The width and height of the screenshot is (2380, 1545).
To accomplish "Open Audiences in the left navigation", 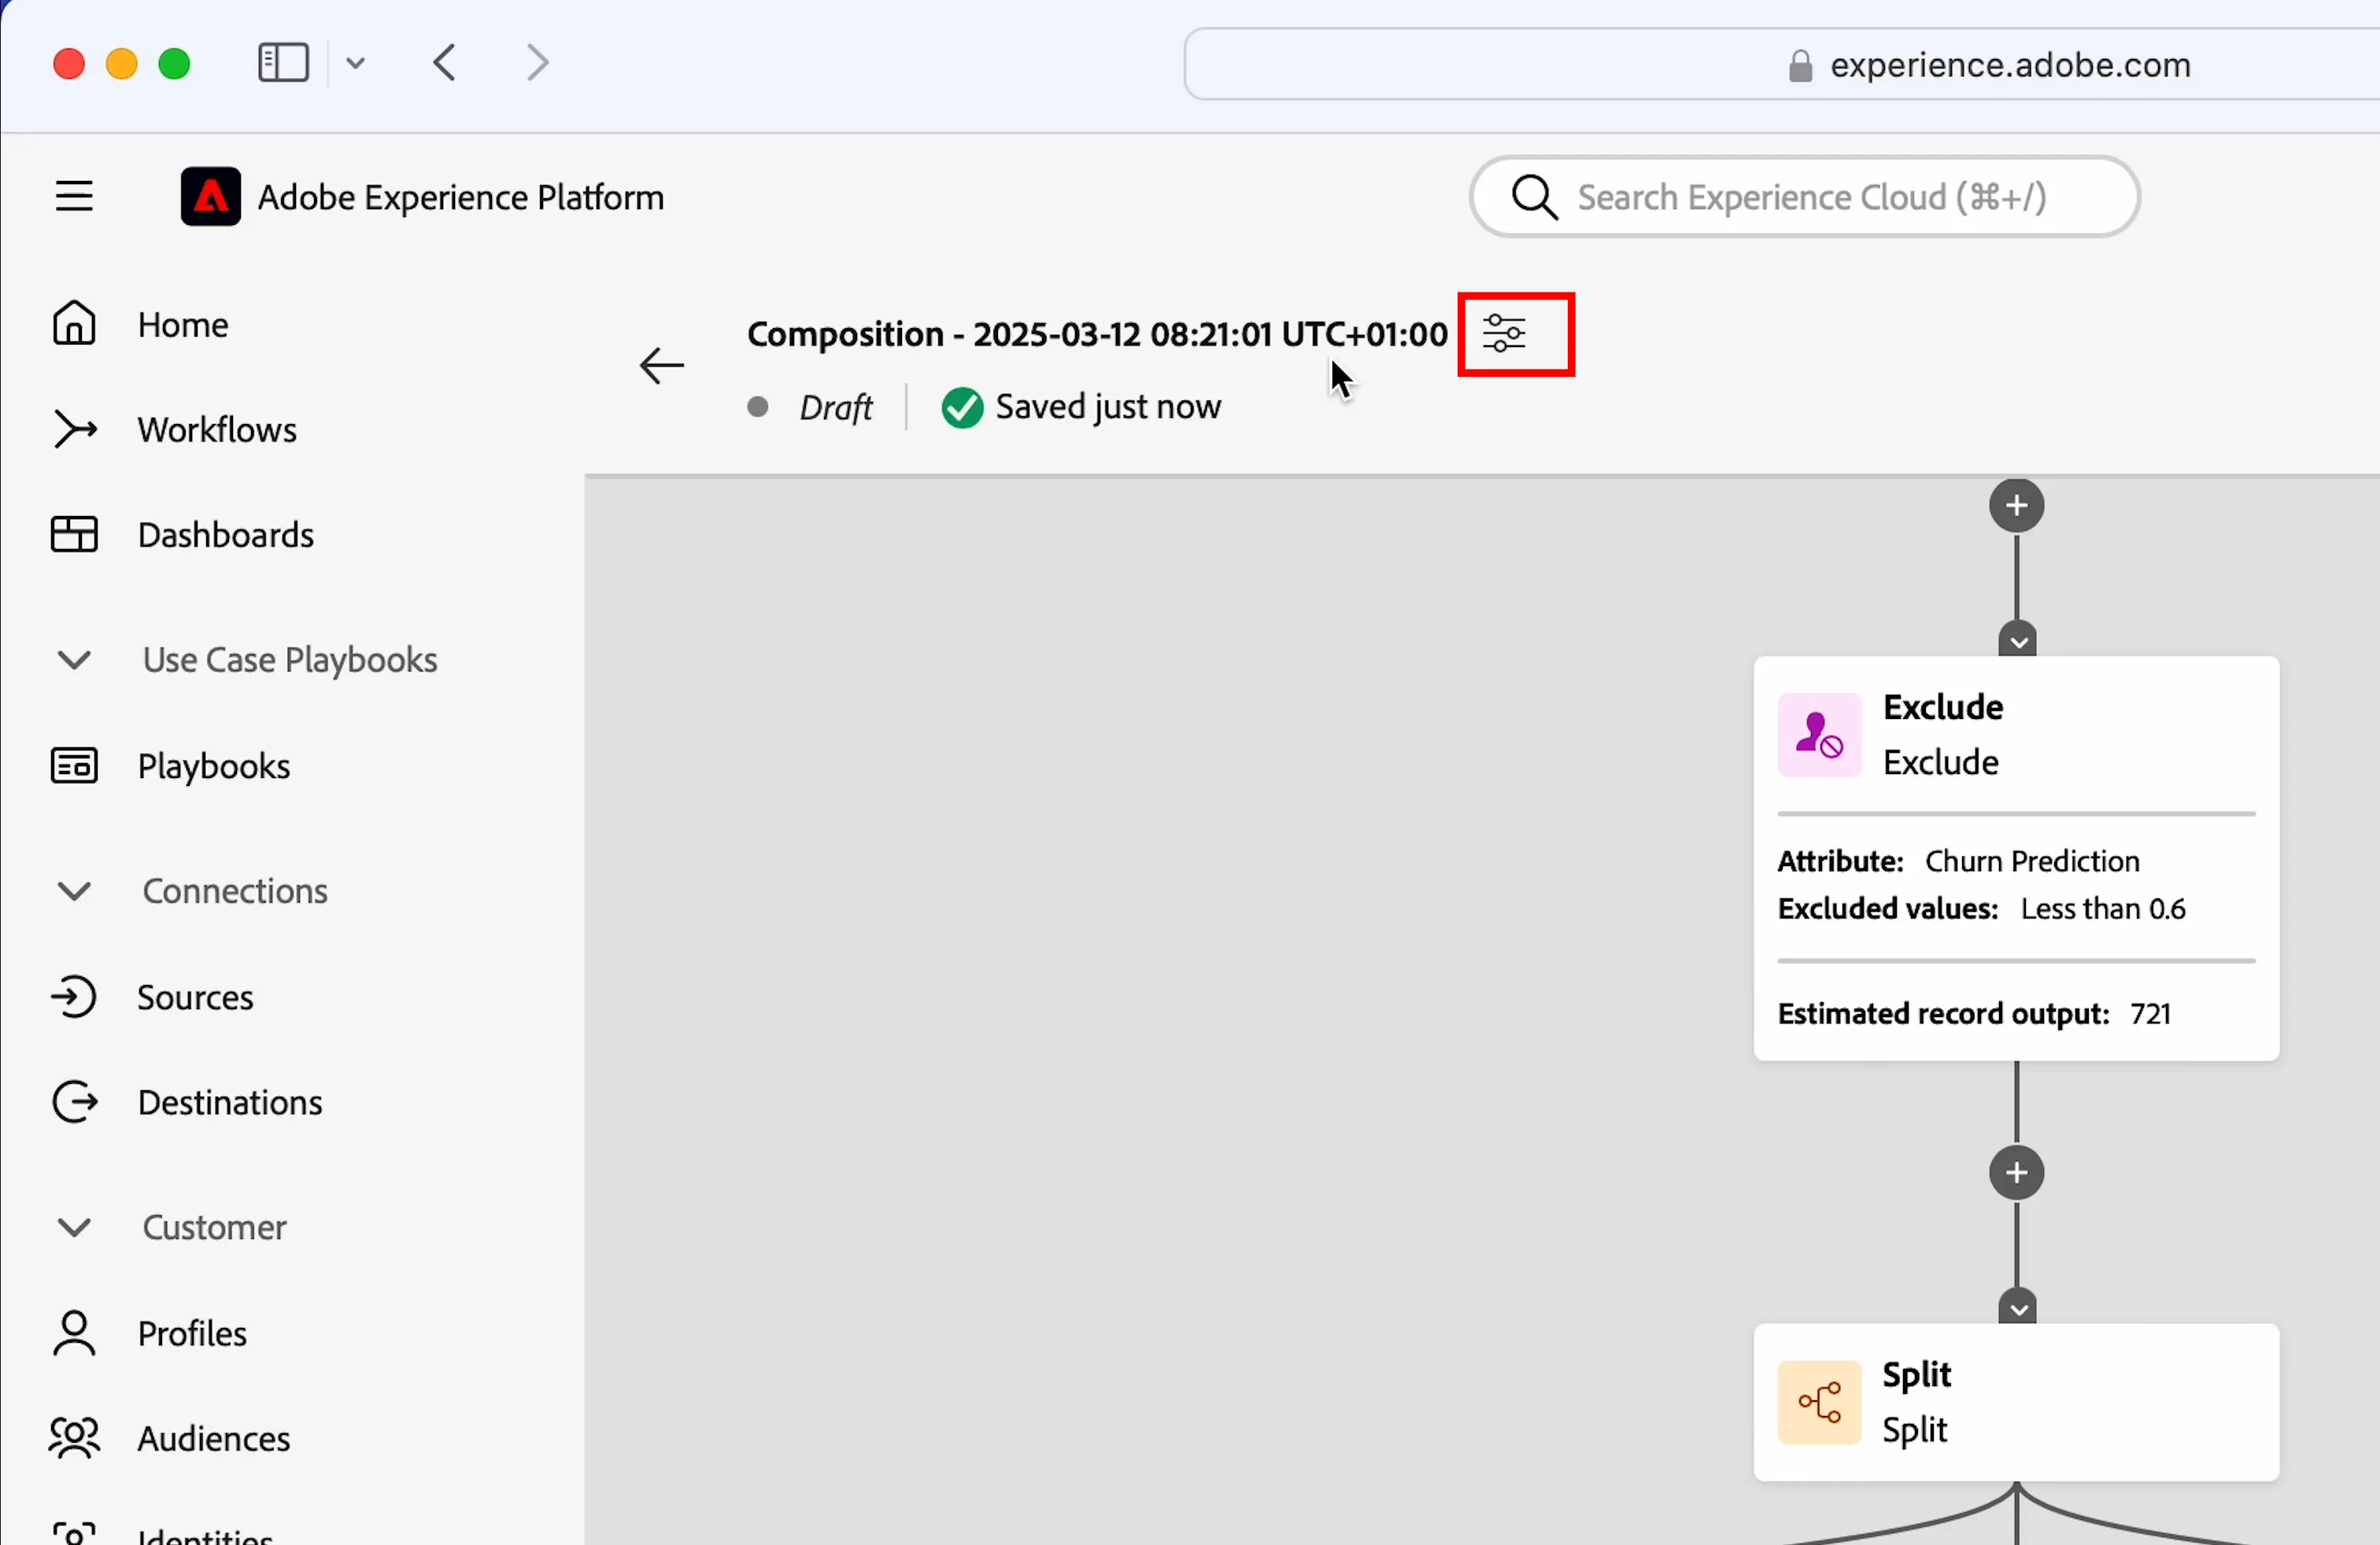I will pyautogui.click(x=214, y=1438).
